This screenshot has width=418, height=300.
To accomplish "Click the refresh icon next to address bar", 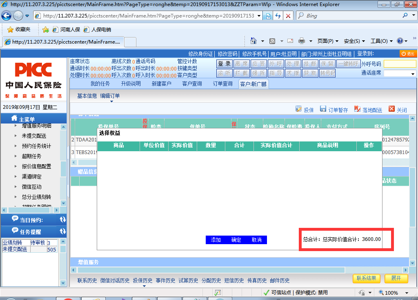I will pyautogui.click(x=278, y=16).
